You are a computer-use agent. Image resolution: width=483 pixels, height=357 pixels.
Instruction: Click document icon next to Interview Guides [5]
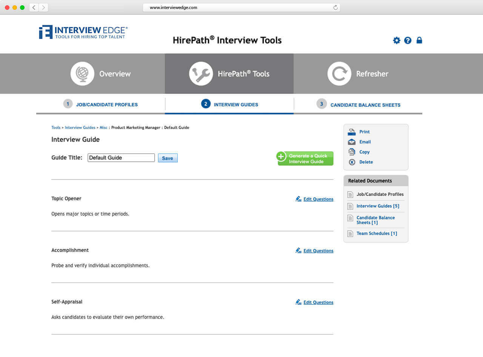coord(350,206)
